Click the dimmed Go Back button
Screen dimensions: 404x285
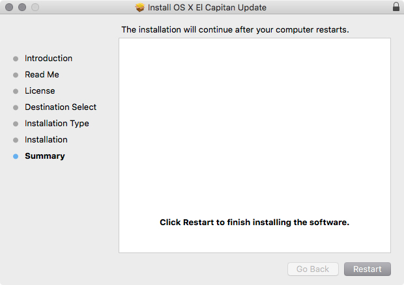(x=313, y=269)
